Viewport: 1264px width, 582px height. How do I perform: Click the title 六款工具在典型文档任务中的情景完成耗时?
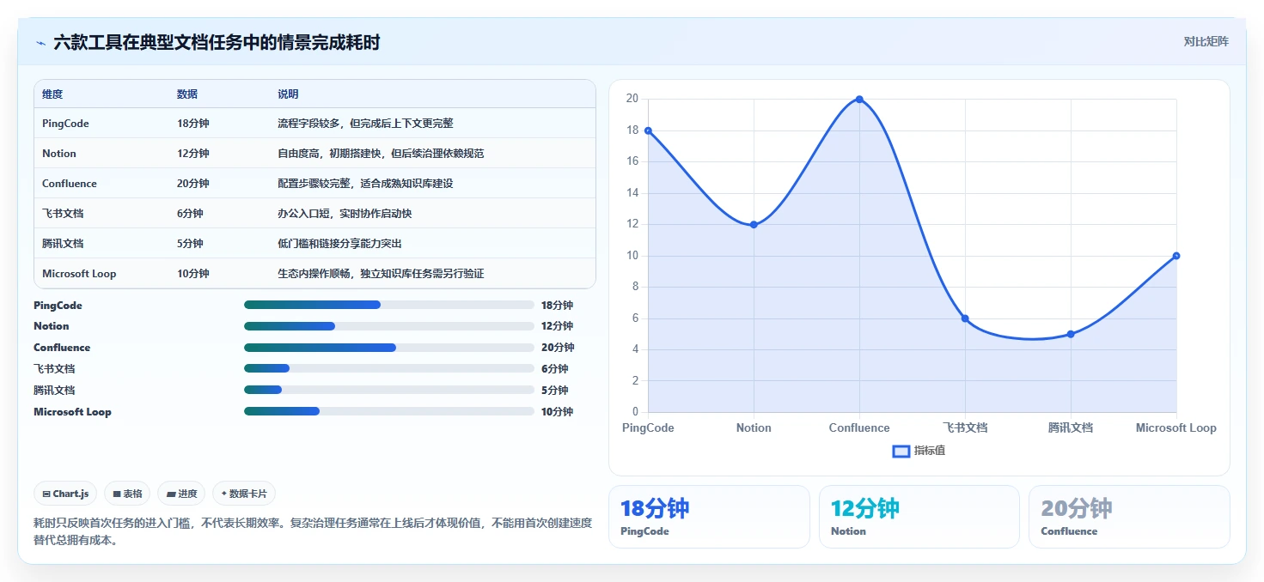[217, 42]
